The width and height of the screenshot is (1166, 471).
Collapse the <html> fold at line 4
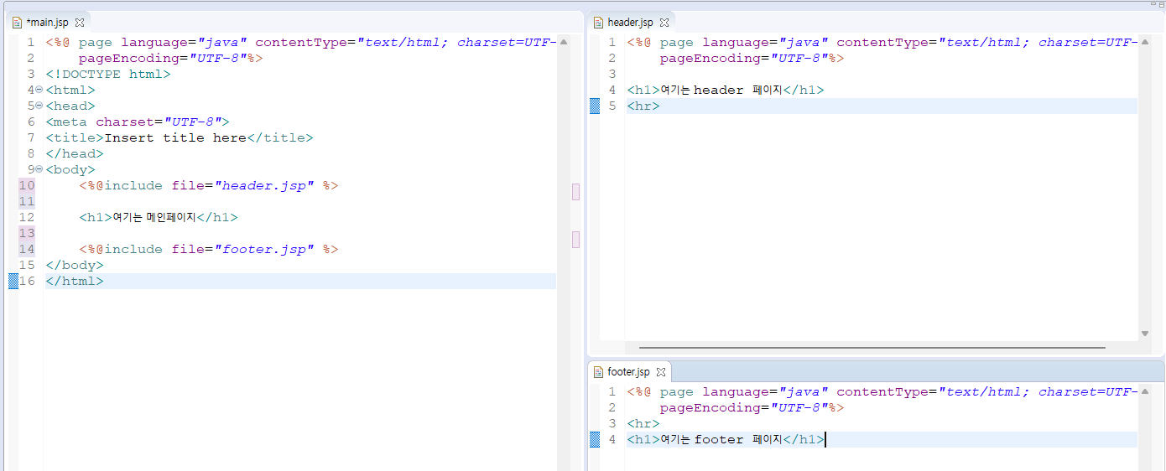click(39, 90)
